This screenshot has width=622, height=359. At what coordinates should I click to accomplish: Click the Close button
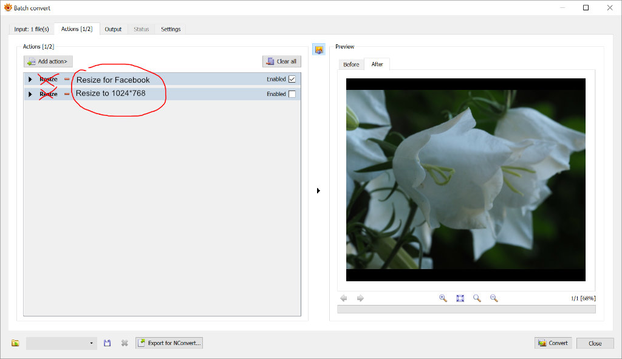[595, 343]
